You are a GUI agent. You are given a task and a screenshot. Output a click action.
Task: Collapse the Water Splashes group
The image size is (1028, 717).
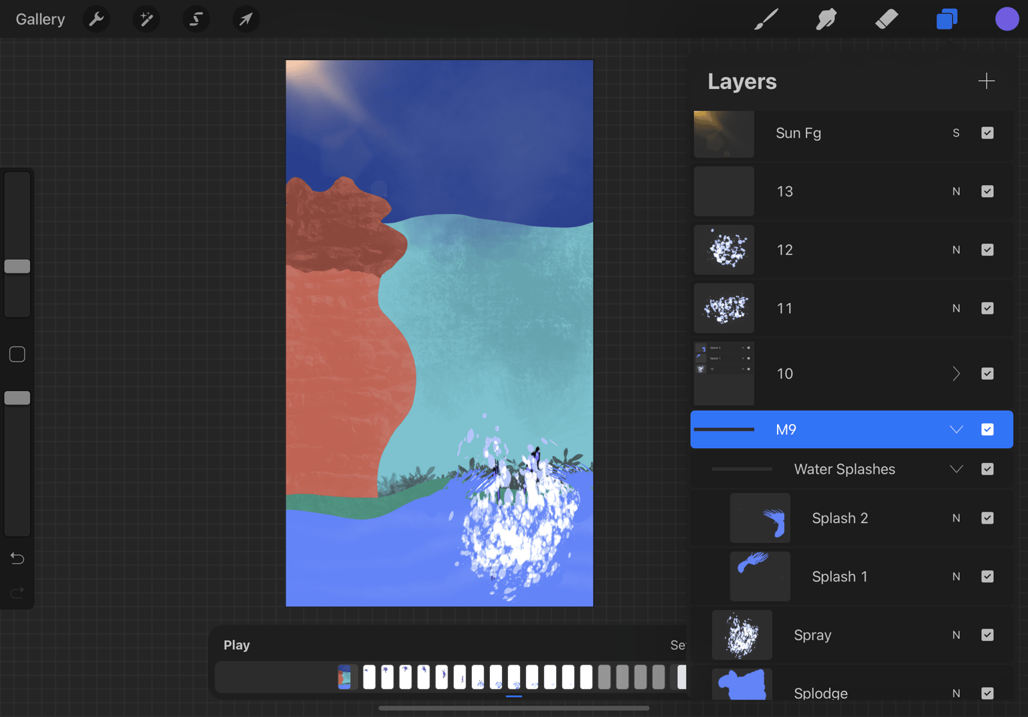(x=956, y=469)
